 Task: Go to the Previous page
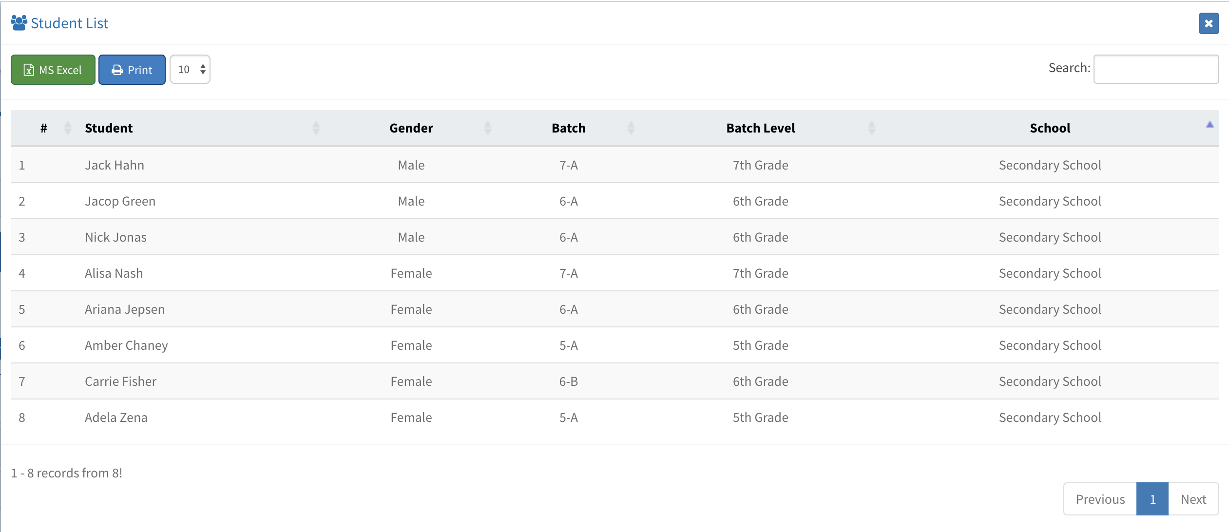click(1100, 499)
